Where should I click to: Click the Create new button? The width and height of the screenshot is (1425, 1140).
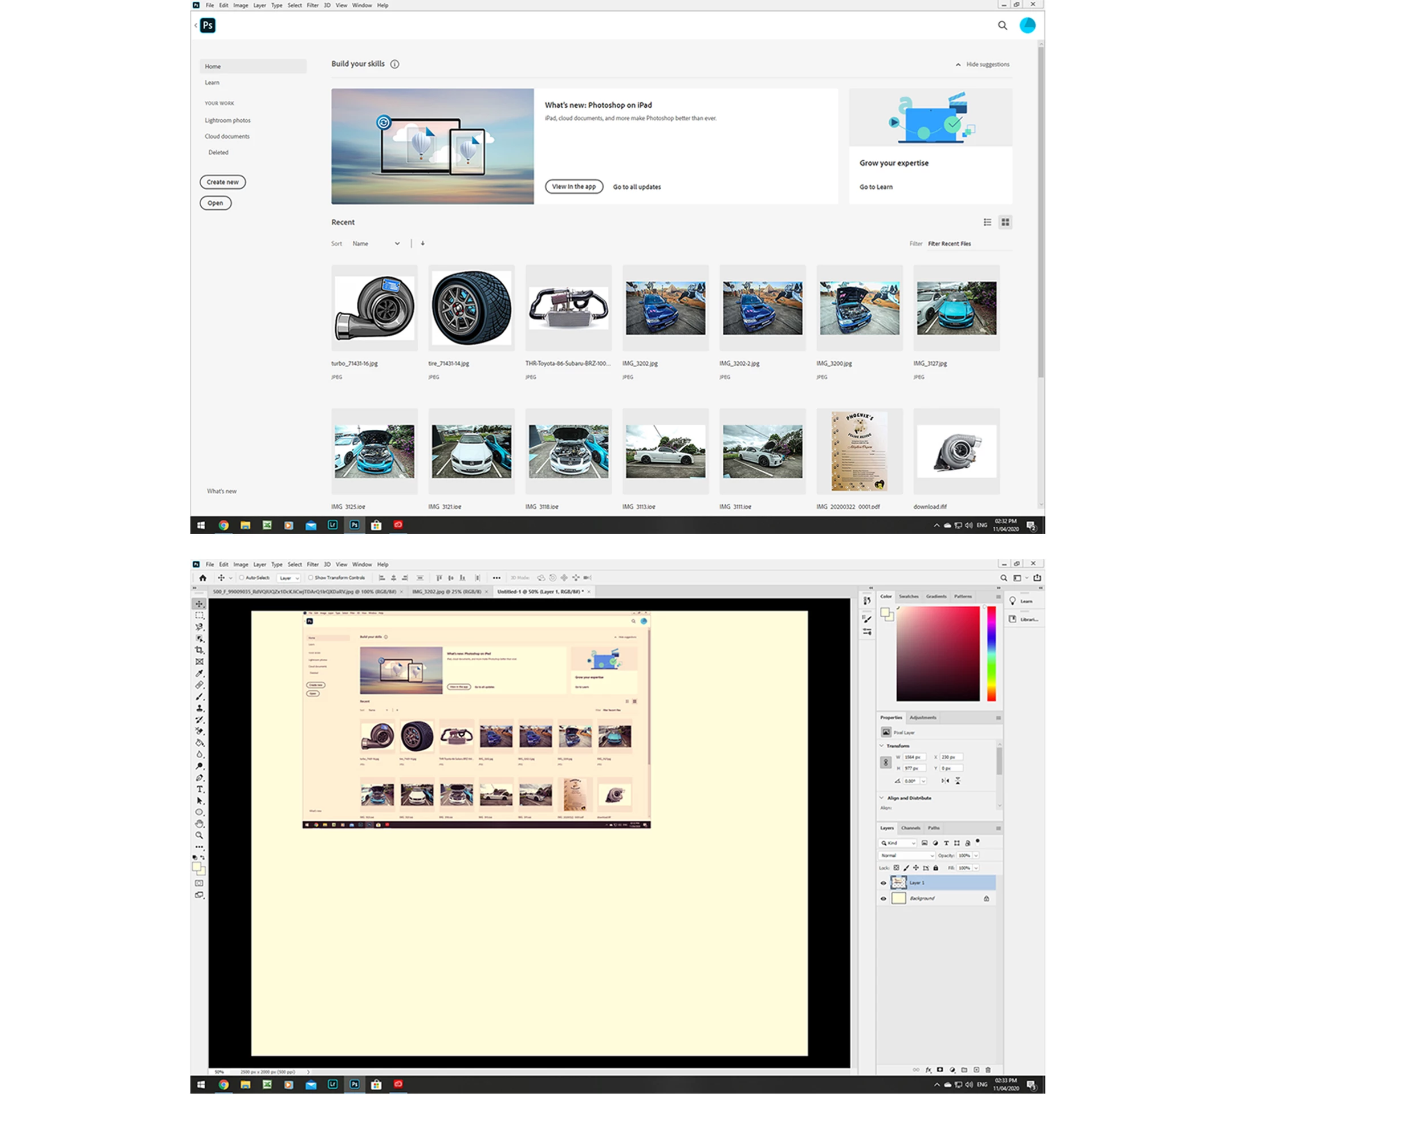click(222, 182)
